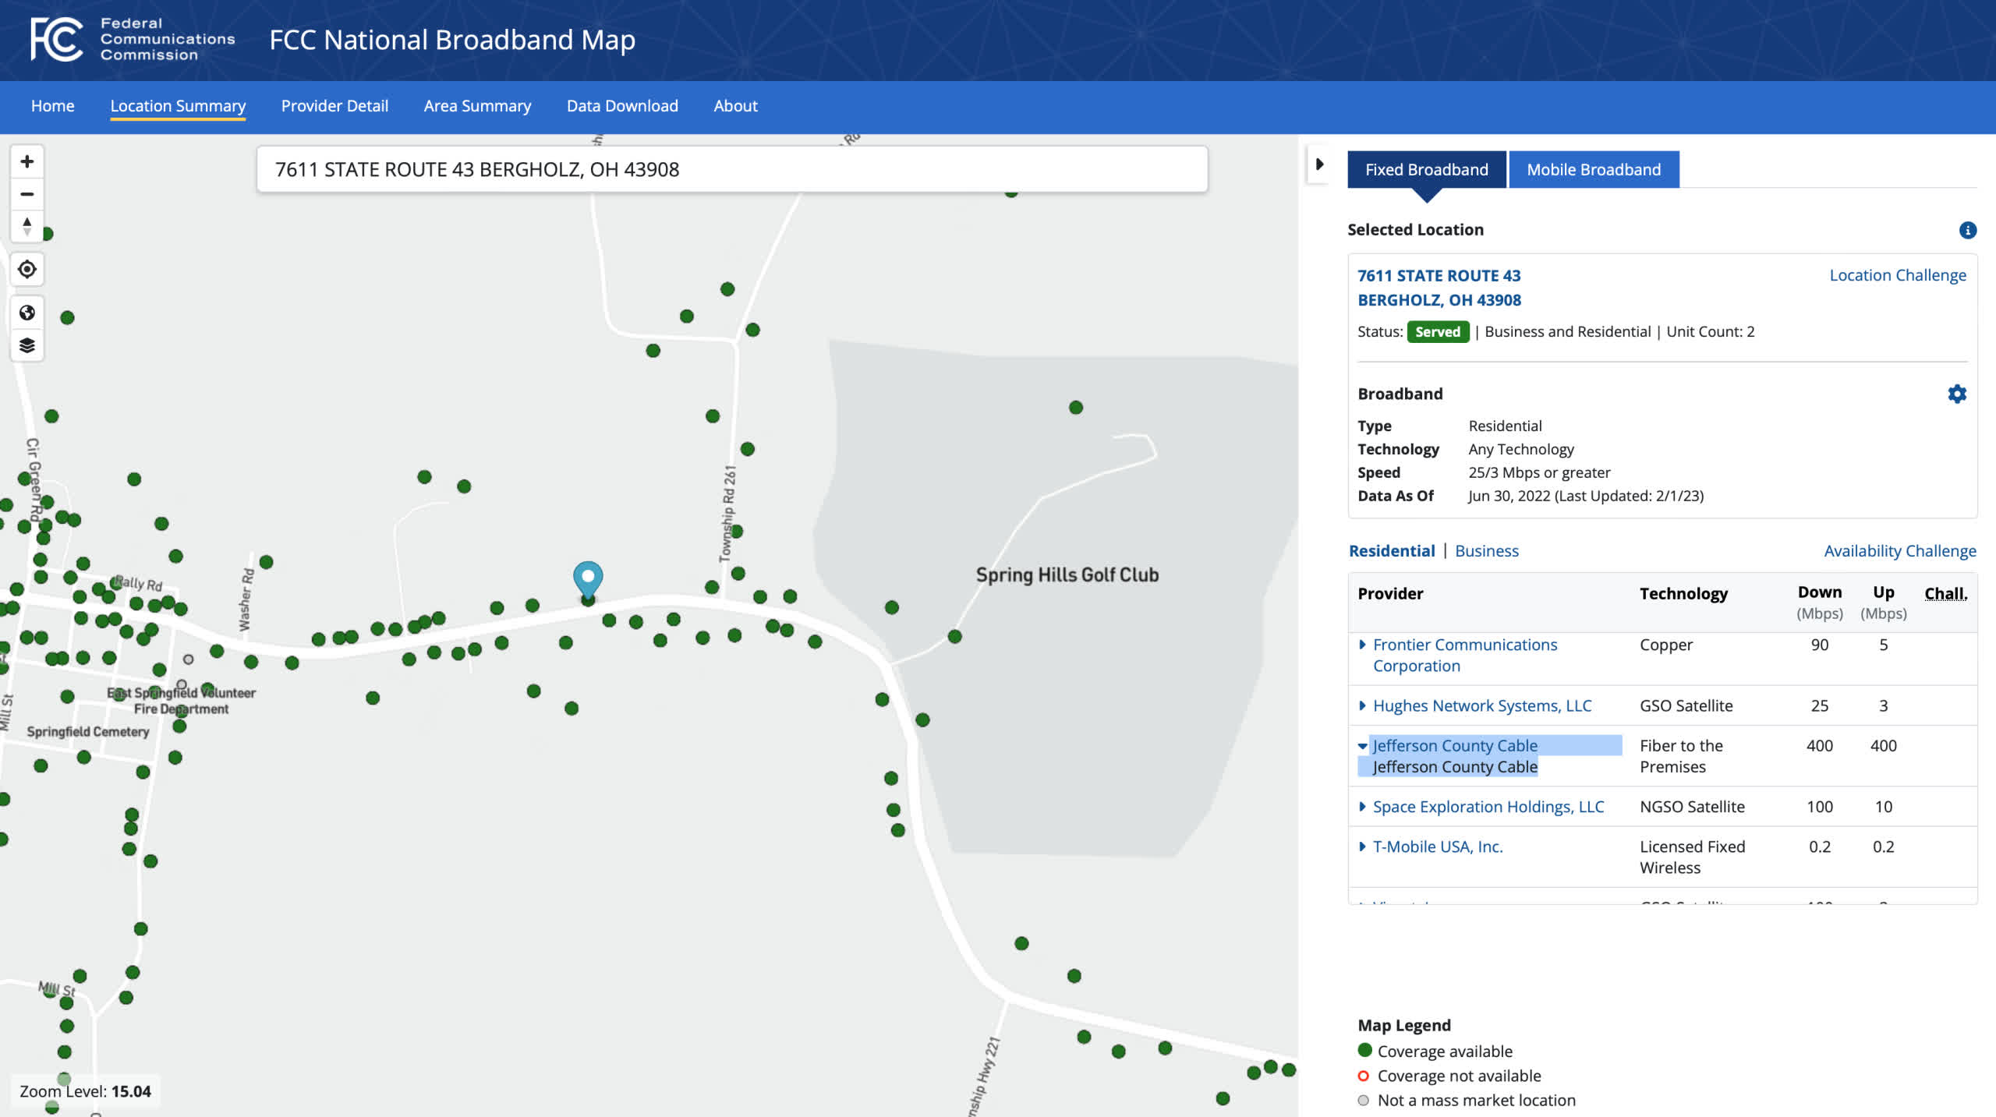Zoom out the map with minus button
1996x1117 pixels.
click(27, 194)
